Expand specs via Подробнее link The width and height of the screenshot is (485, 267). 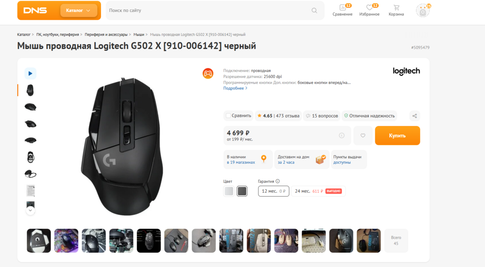pyautogui.click(x=235, y=88)
